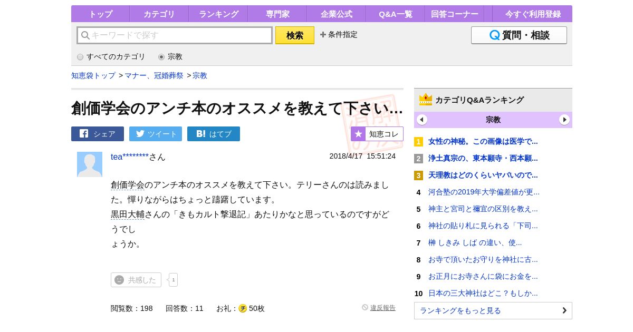Open ranking 8 お寺で頂いたお守り link
Screen dimensions: 633x332
483,259
